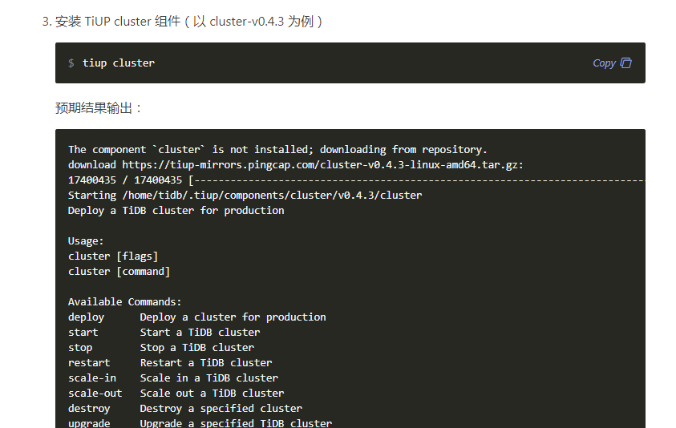Click the 'cluster [command]' usage line
This screenshot has width=676, height=428.
[119, 271]
